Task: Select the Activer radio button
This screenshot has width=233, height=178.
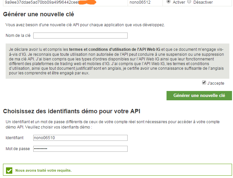Action: [x=169, y=2]
